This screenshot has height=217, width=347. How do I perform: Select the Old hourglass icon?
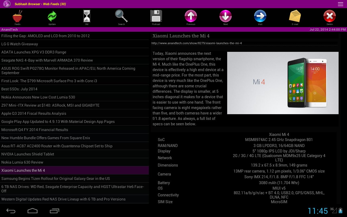(x=87, y=16)
